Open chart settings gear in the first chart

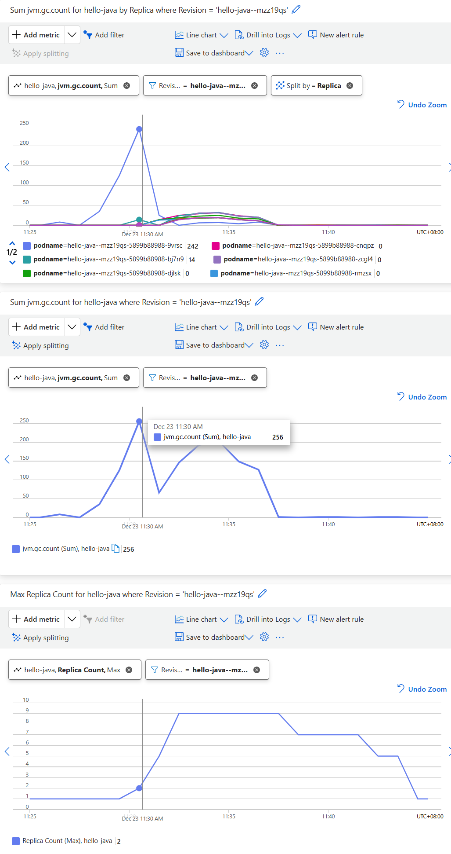tap(264, 53)
